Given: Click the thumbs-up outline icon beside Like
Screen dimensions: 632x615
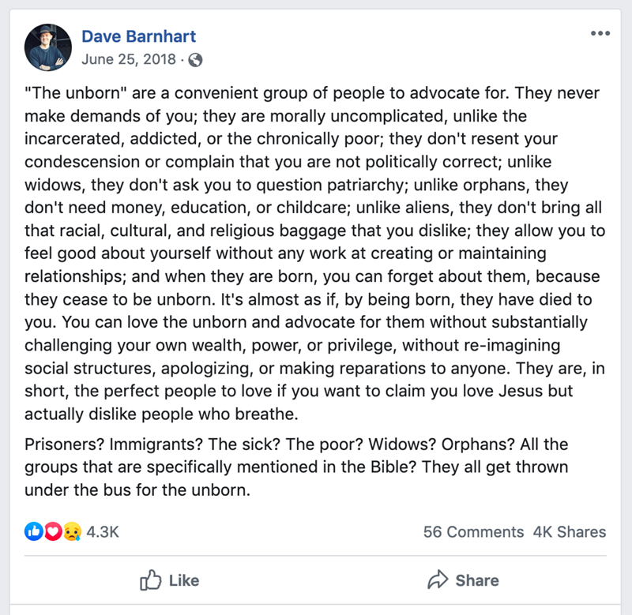Looking at the screenshot, I should [x=150, y=580].
